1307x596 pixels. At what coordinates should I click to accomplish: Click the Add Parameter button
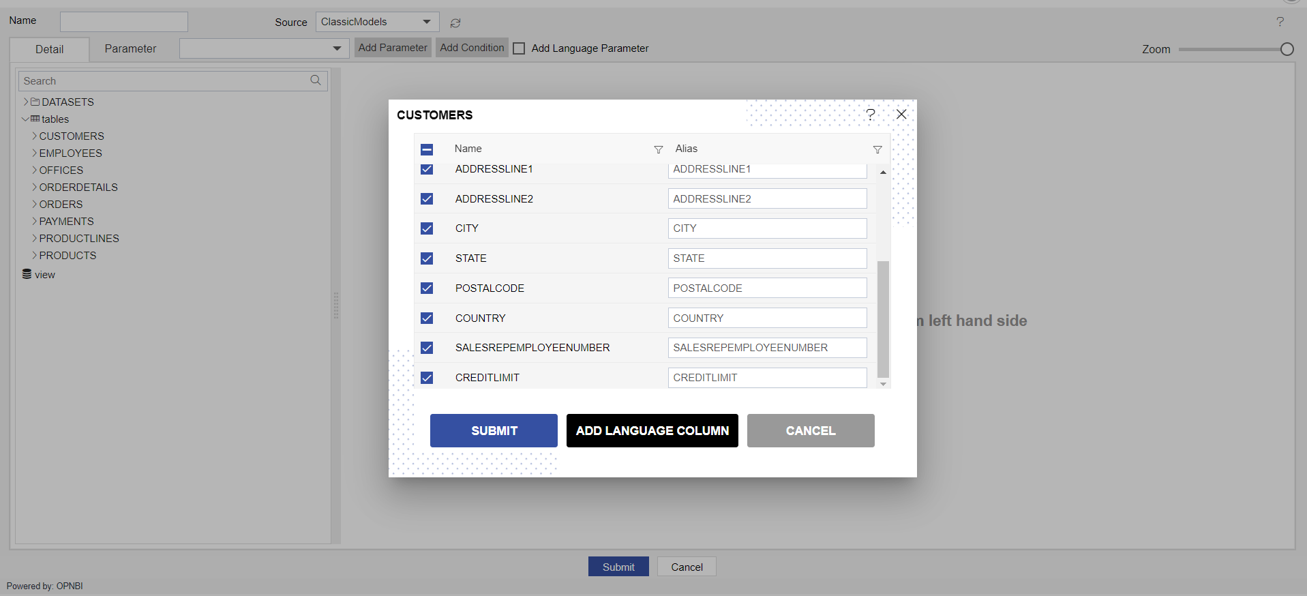coord(393,48)
